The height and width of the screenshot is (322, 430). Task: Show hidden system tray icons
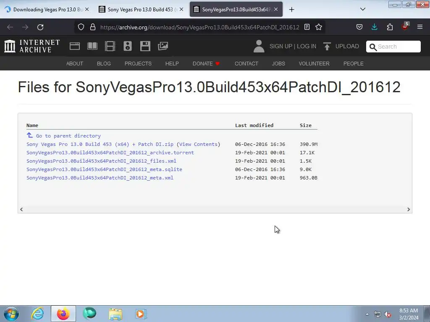367,314
